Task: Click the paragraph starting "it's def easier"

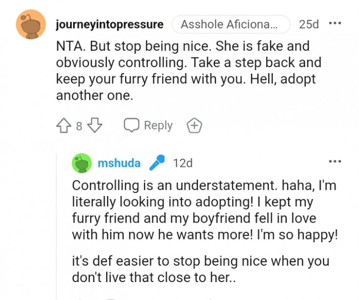Action: (x=201, y=268)
